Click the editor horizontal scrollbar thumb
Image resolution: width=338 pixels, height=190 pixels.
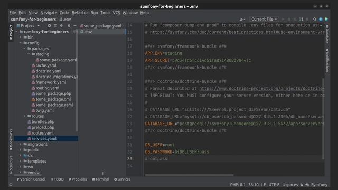click(189, 175)
